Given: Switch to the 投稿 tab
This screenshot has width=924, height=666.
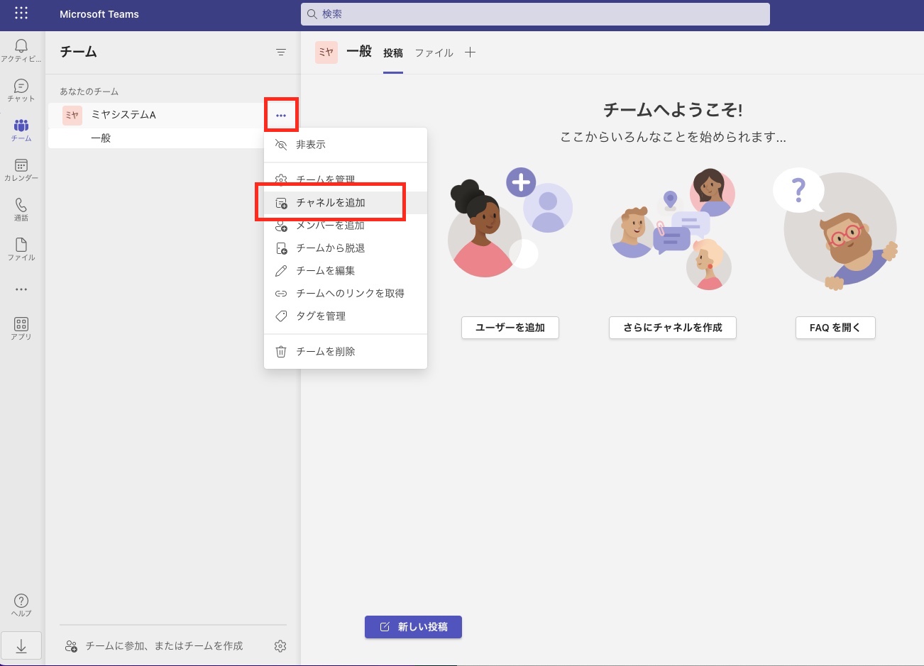Looking at the screenshot, I should coord(393,53).
